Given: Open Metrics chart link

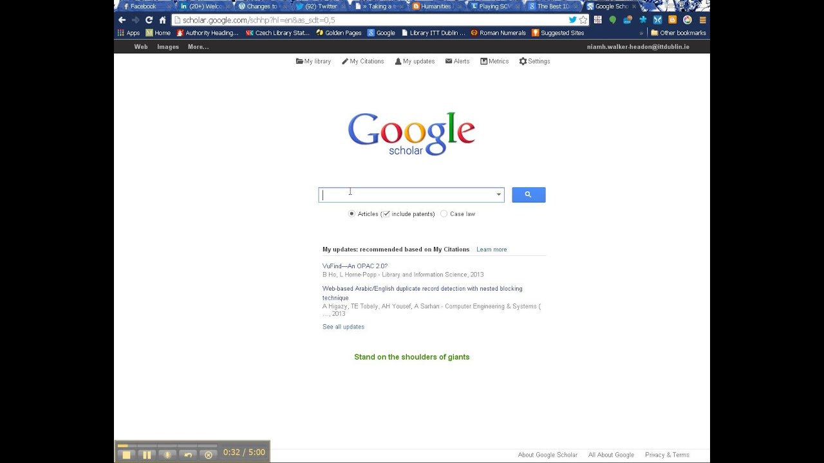Looking at the screenshot, I should point(494,61).
